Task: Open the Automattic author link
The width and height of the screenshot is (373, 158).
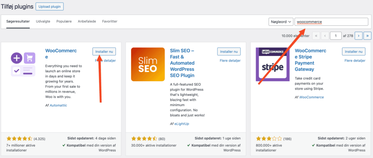Action: (x=58, y=105)
